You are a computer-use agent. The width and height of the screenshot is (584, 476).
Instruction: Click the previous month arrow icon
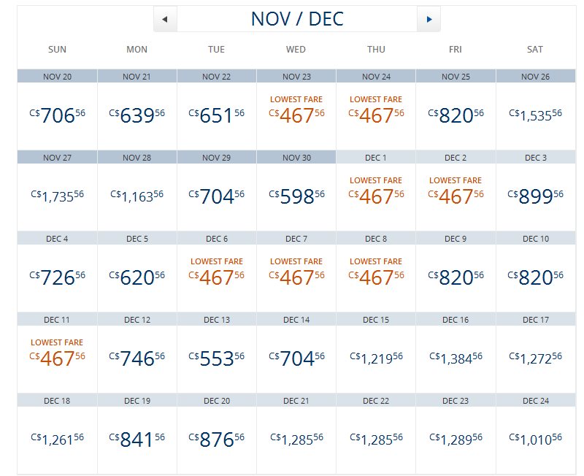tap(165, 19)
